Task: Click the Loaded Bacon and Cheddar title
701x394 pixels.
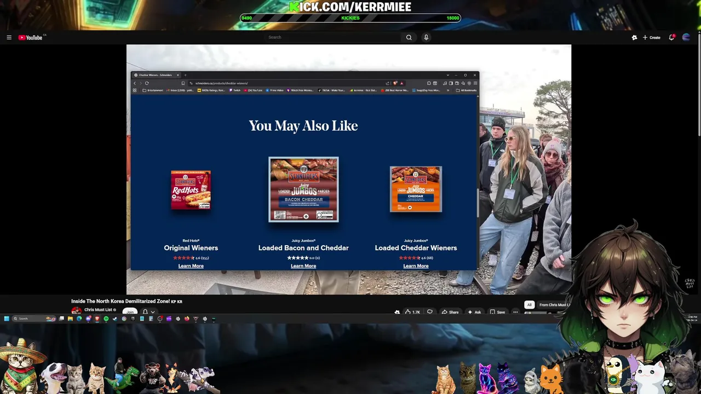Action: pos(303,248)
